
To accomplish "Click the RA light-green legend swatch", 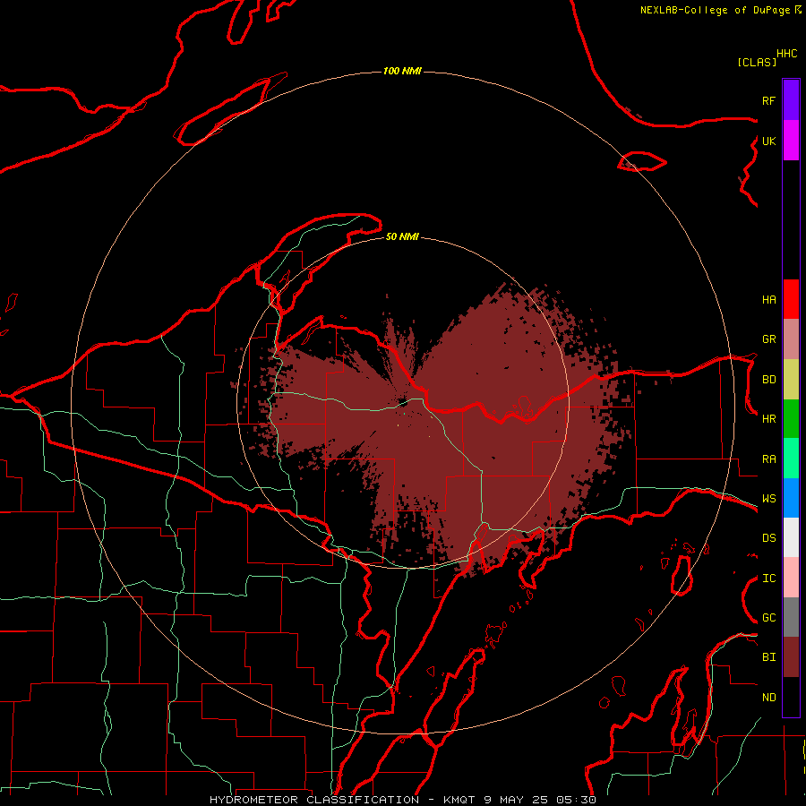I will 791,459.
